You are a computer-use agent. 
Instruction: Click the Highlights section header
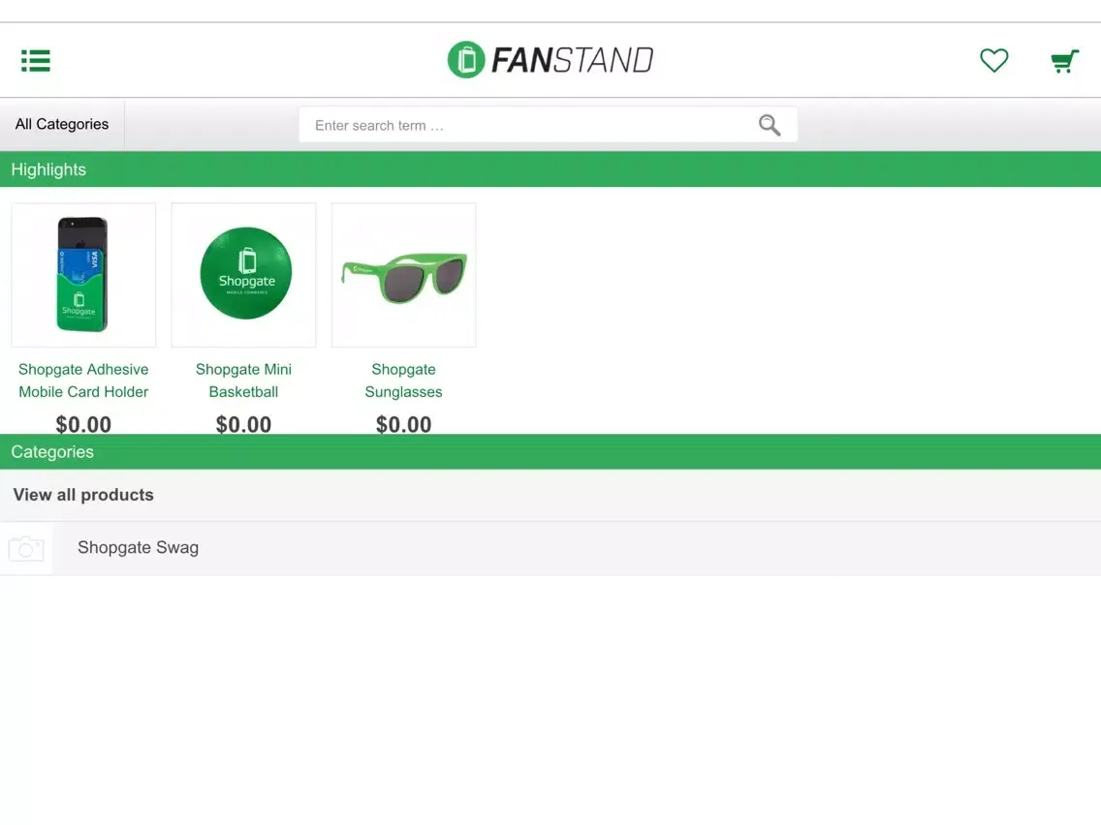[x=550, y=169]
